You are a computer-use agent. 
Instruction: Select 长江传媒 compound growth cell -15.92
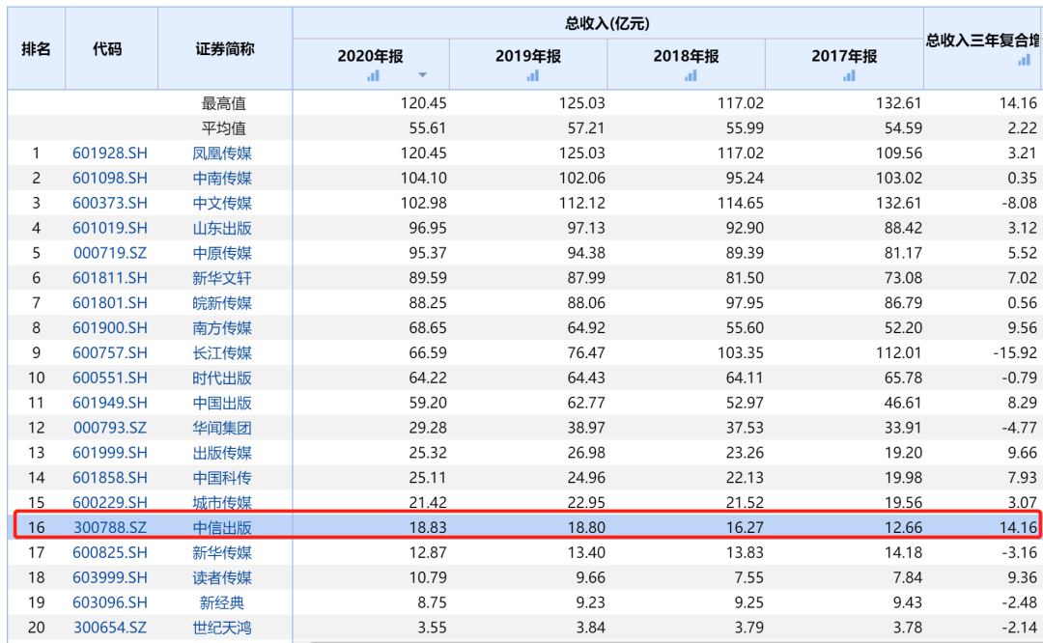1015,352
